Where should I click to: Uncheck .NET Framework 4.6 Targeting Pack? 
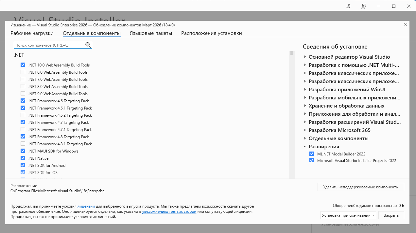tap(23, 101)
